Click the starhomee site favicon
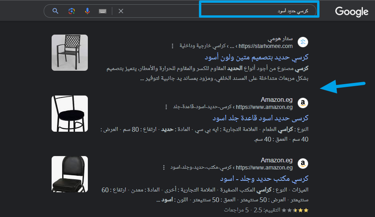This screenshot has height=217, width=375. tap(303, 42)
